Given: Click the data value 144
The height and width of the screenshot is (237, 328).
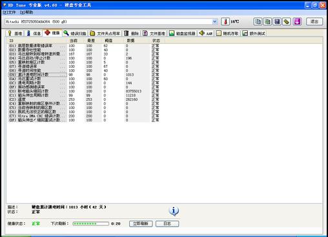Looking at the screenshot, I should pyautogui.click(x=128, y=83).
